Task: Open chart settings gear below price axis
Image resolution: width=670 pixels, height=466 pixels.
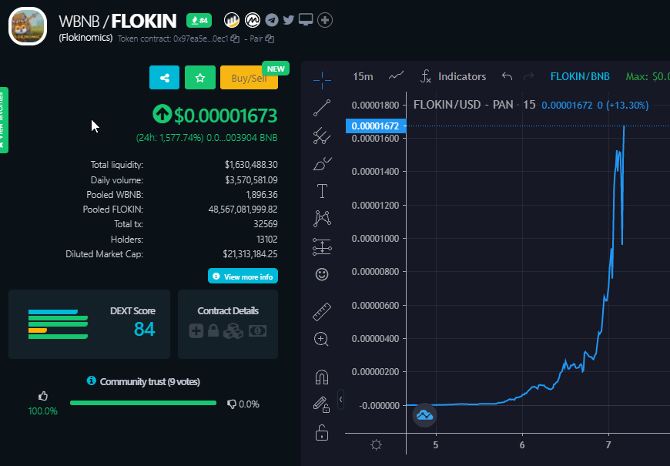Action: click(376, 444)
